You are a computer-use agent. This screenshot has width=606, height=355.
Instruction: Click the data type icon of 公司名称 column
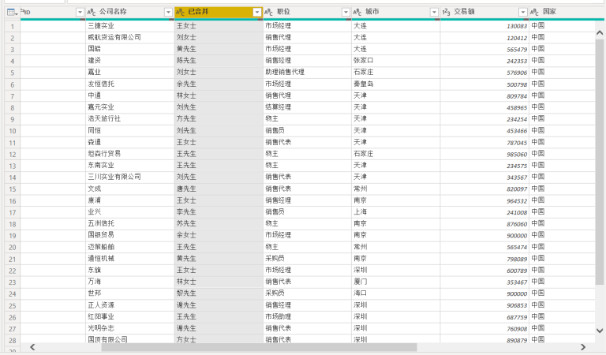tap(92, 12)
